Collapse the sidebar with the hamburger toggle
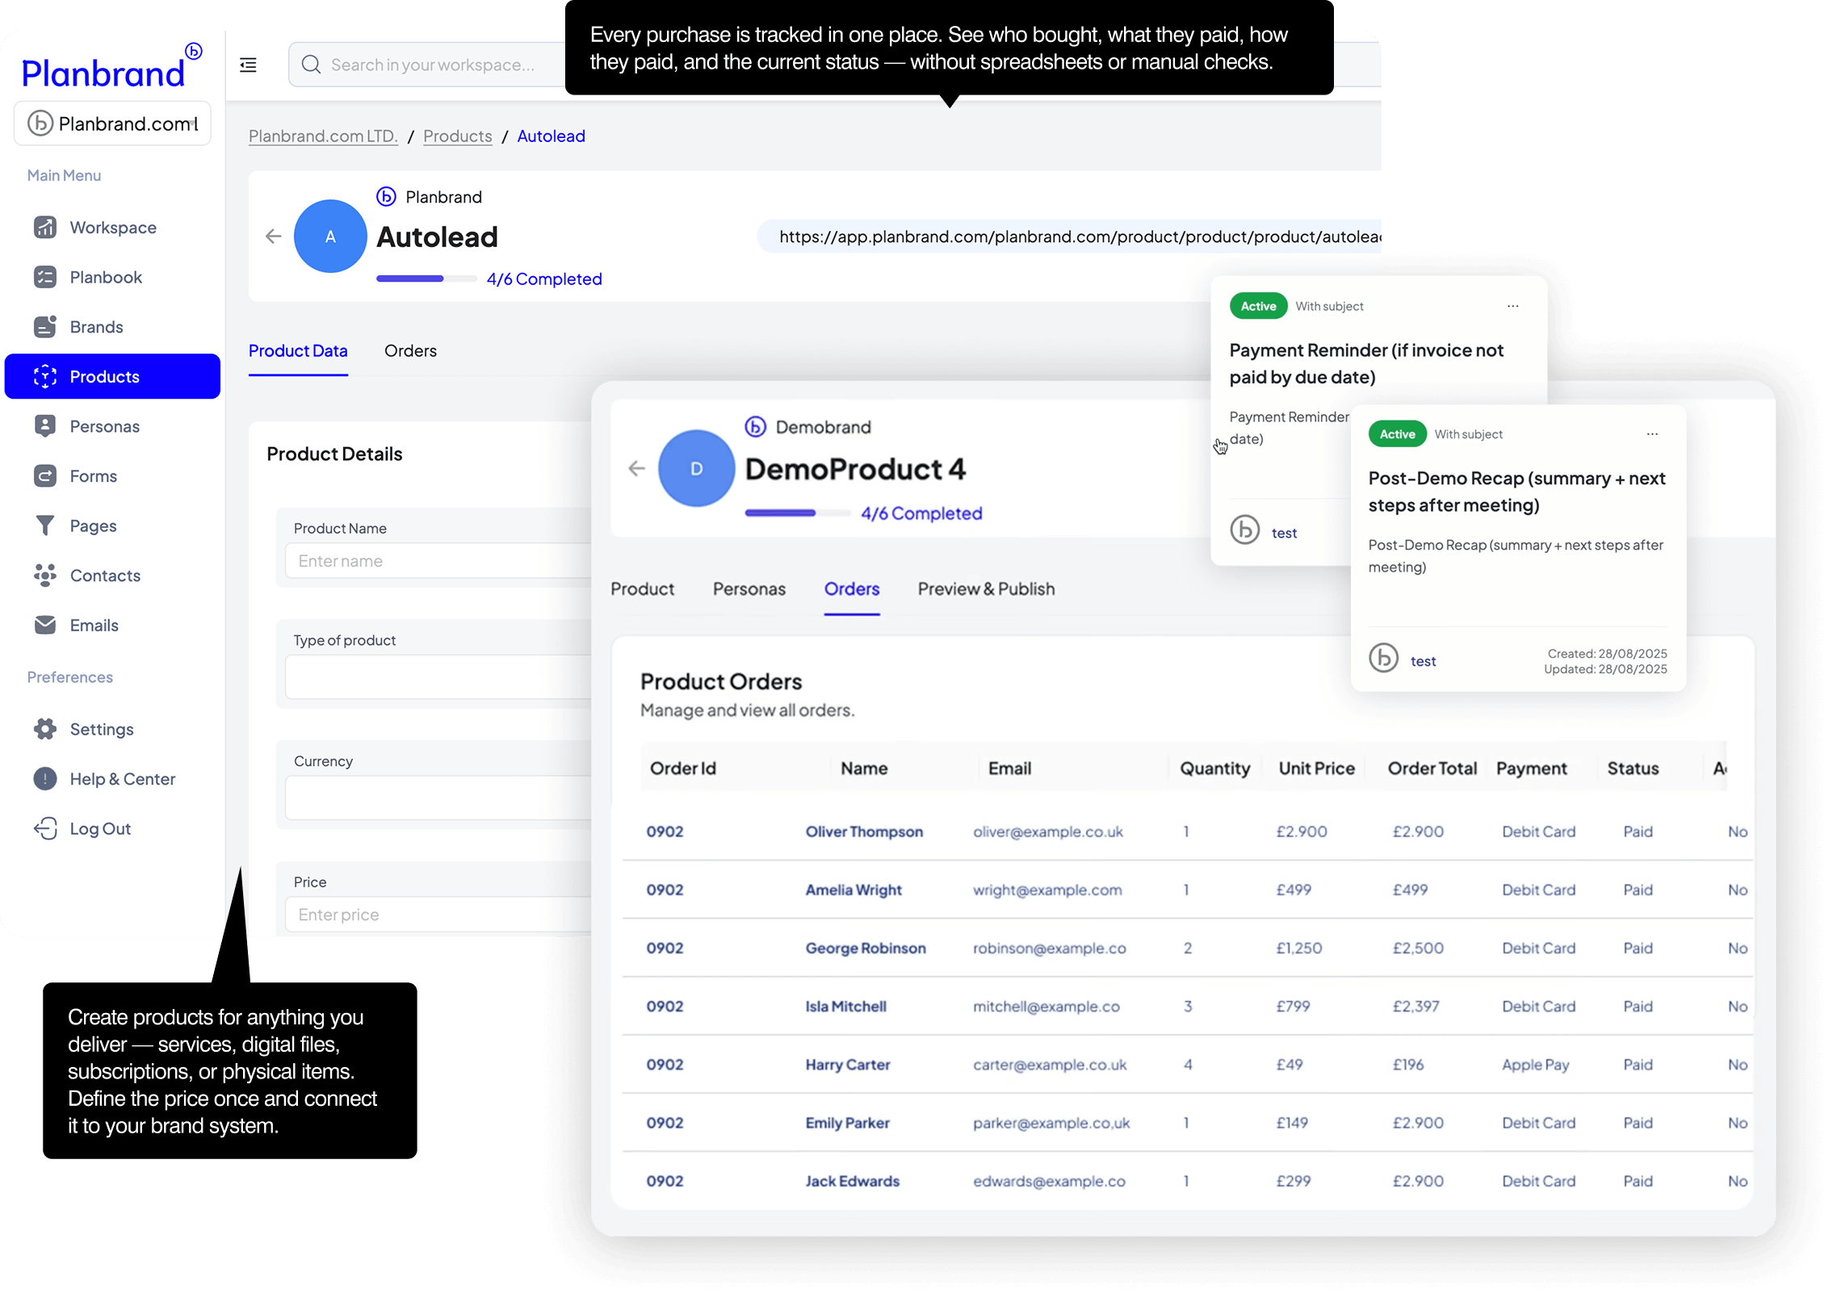 (249, 65)
